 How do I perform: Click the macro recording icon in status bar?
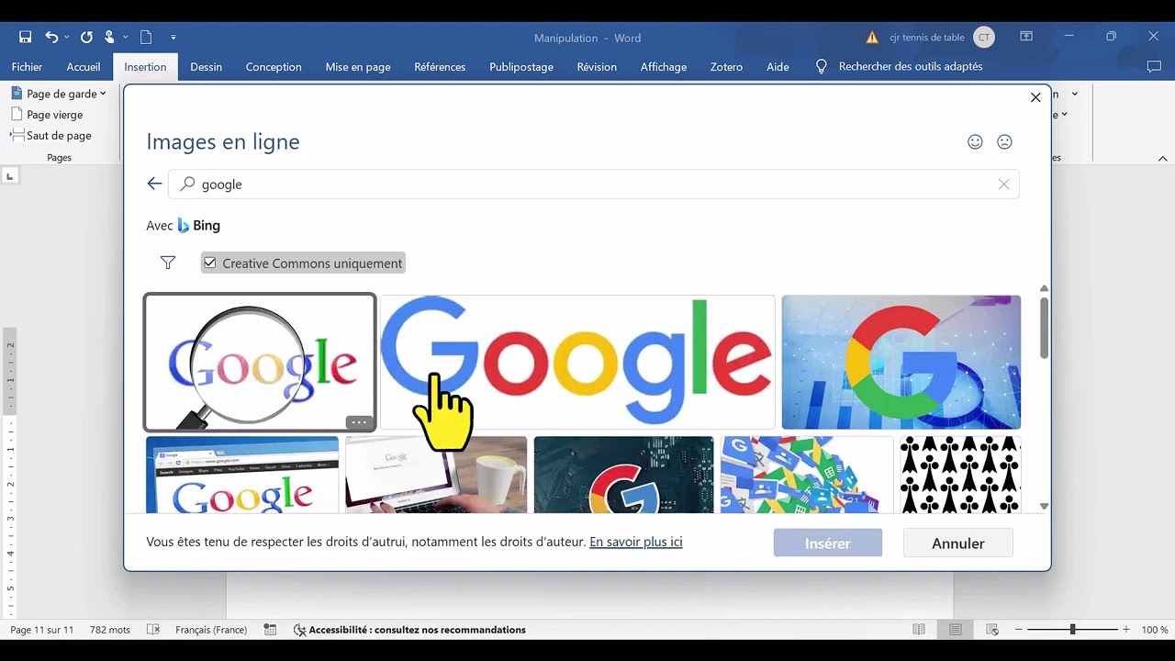click(x=270, y=630)
